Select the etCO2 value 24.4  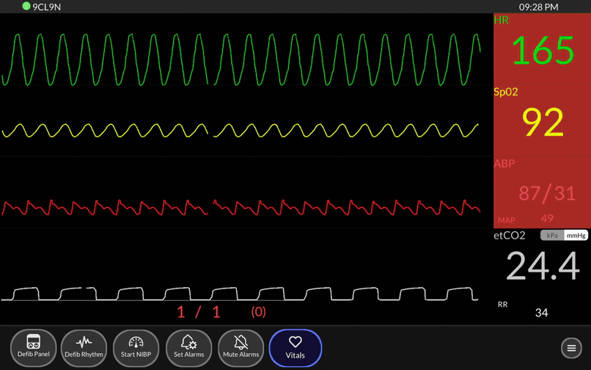tap(543, 266)
